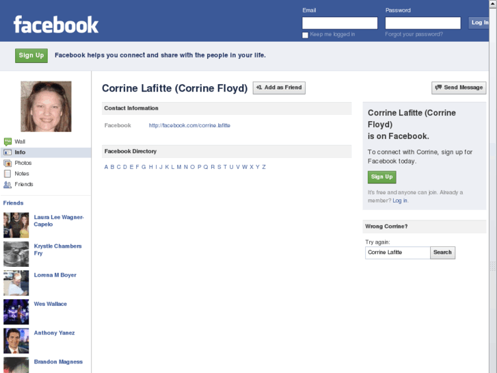Open Krystle Chambers Fry profile link
This screenshot has width=497, height=373.
coord(57,250)
